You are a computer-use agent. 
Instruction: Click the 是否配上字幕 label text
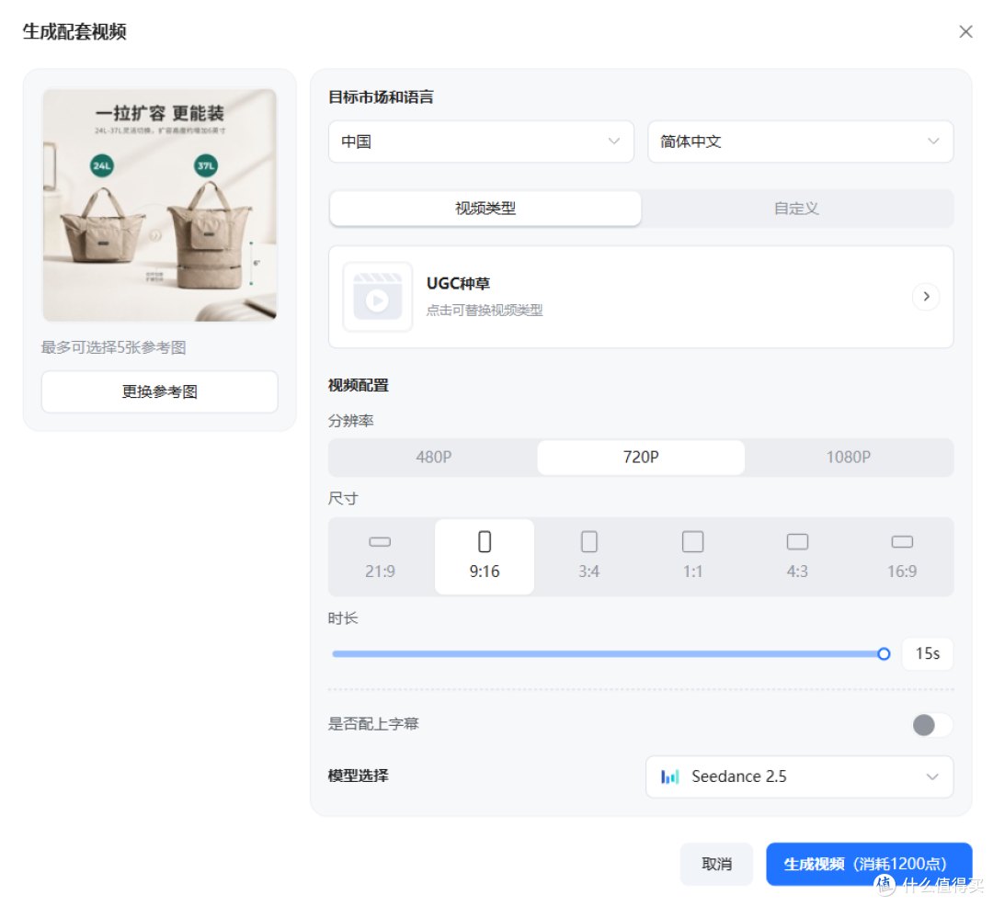click(373, 724)
